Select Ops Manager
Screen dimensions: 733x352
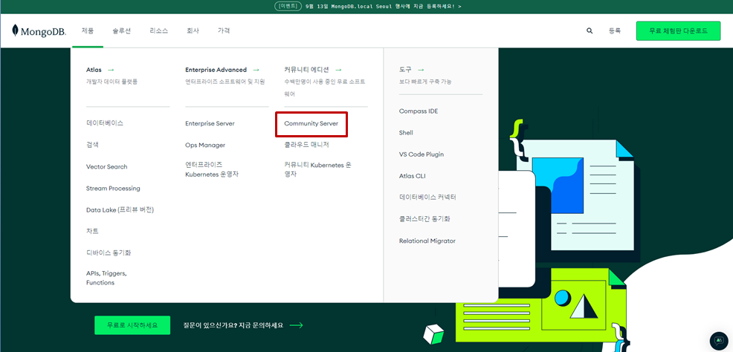[205, 146]
